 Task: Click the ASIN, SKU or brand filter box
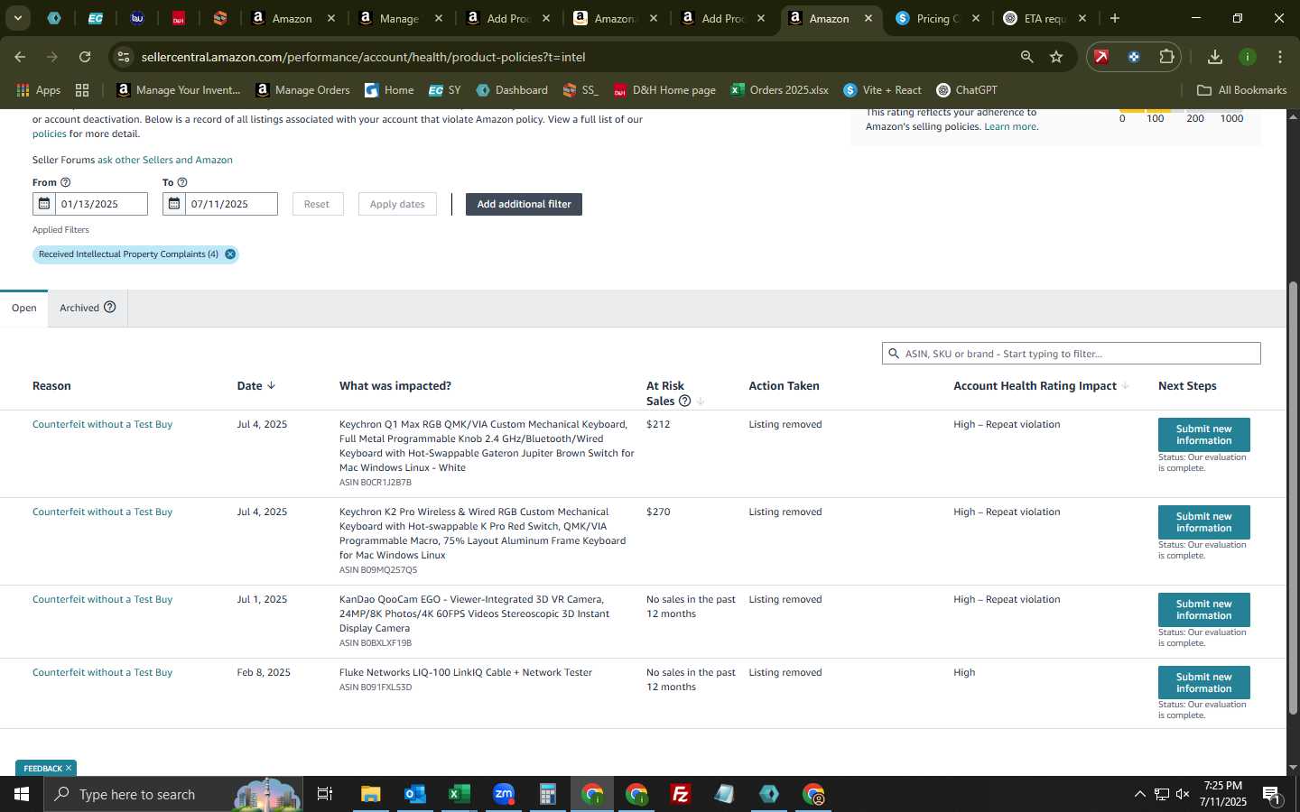[1071, 354]
